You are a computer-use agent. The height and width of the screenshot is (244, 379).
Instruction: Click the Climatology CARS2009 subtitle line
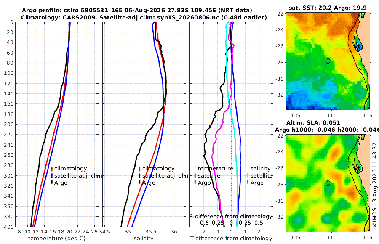tap(144, 17)
